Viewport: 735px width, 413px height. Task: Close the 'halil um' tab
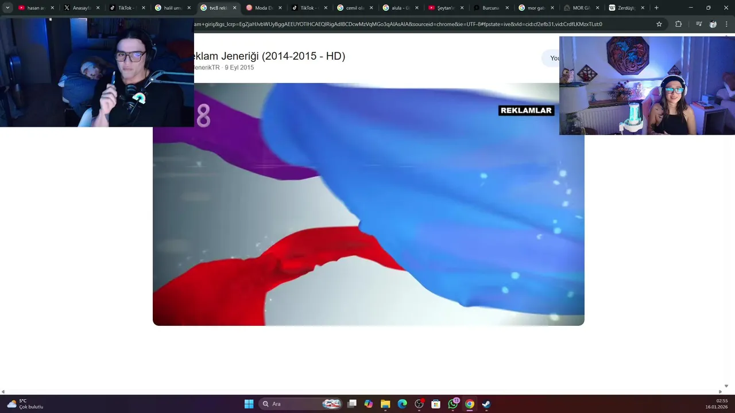[189, 8]
